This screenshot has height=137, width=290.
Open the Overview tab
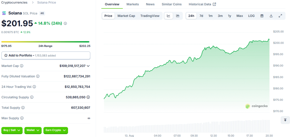pyautogui.click(x=112, y=4)
